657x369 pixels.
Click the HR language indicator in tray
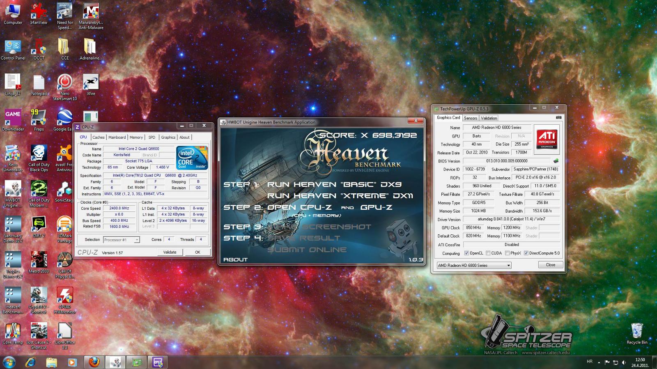590,362
